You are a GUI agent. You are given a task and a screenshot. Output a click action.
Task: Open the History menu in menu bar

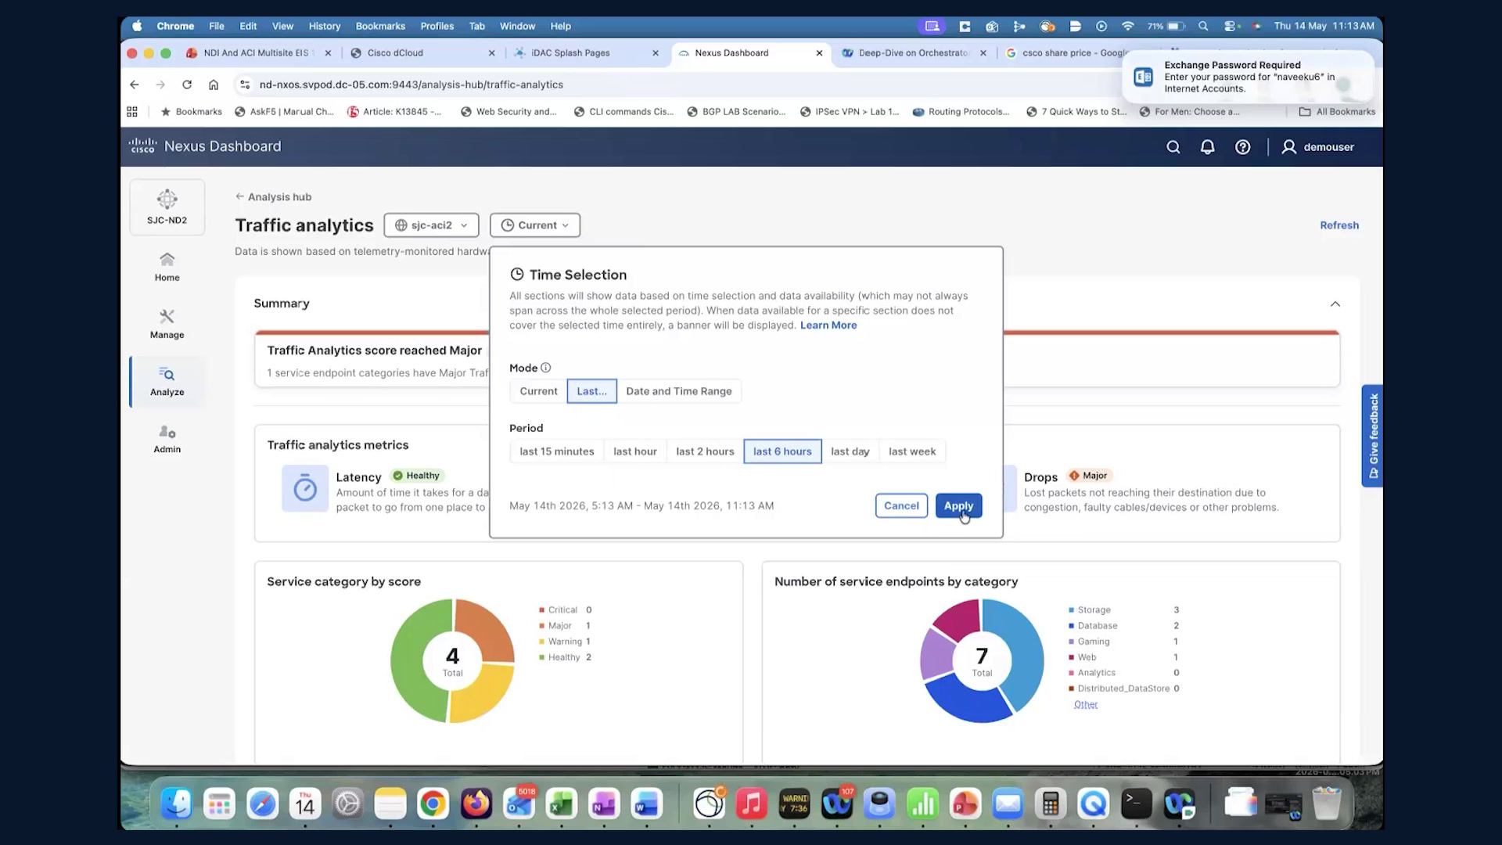pos(324,26)
